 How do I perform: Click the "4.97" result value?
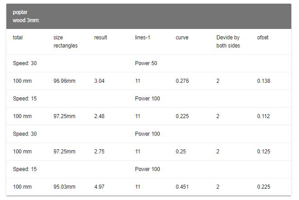pyautogui.click(x=99, y=187)
